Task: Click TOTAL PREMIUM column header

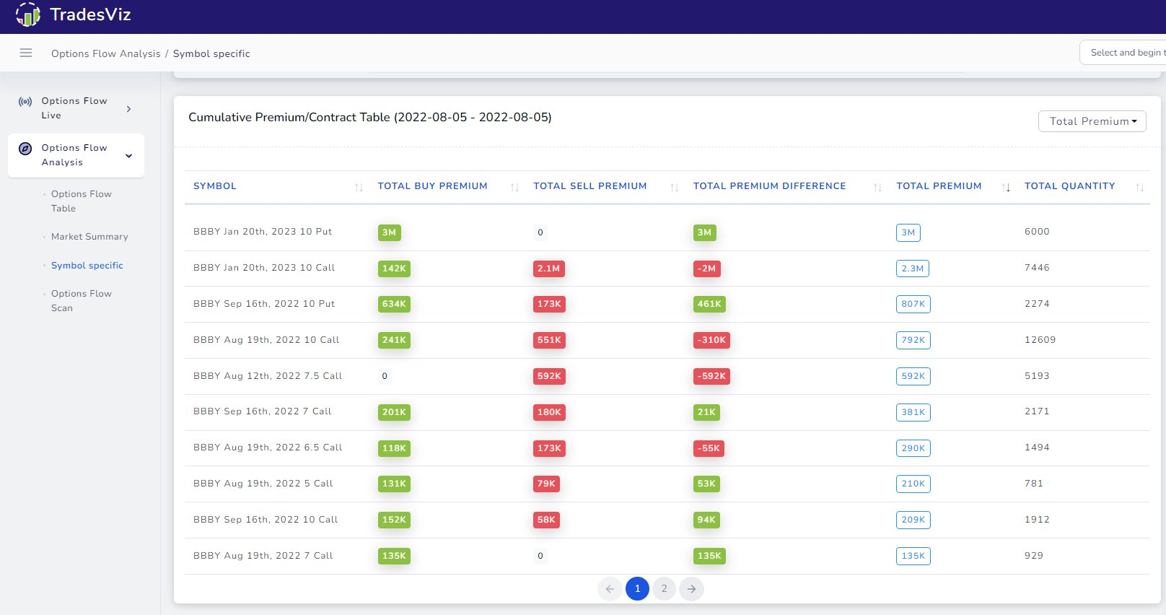Action: (939, 186)
